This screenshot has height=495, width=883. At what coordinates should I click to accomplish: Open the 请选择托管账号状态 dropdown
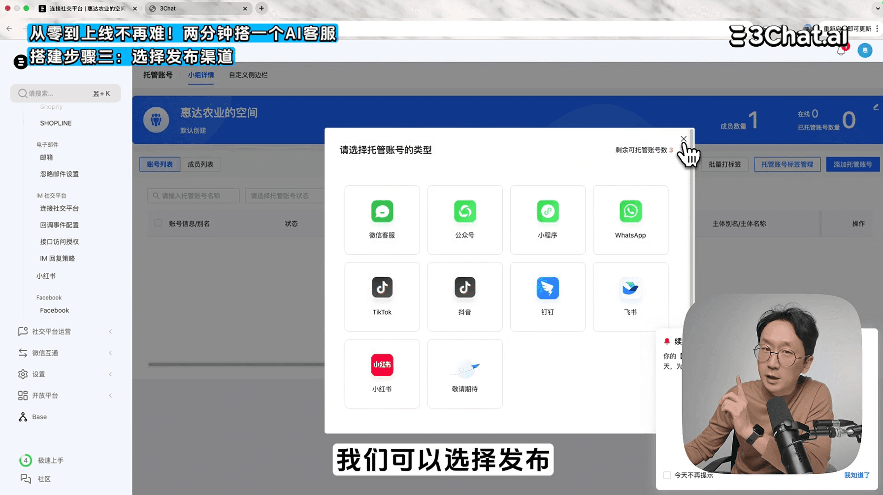tap(285, 196)
